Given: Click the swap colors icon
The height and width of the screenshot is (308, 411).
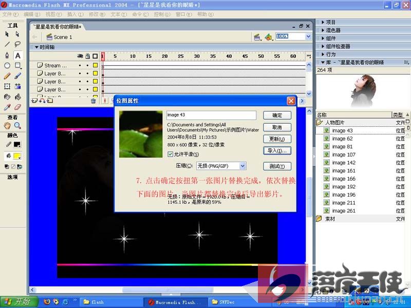Looking at the screenshot, I should coord(20,166).
